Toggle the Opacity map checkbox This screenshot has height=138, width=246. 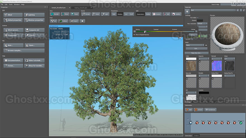200,62
